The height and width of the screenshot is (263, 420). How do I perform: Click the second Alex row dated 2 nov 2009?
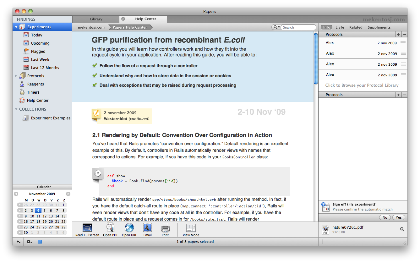pyautogui.click(x=363, y=53)
